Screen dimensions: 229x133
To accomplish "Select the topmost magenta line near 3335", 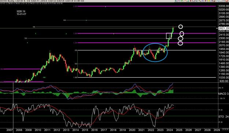I will 147,6.
